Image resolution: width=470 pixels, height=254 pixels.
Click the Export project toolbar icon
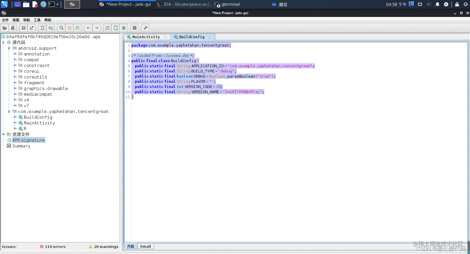click(31, 28)
